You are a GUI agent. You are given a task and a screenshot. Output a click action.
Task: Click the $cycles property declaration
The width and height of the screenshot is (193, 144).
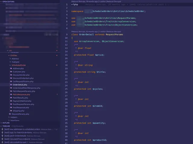(88, 89)
